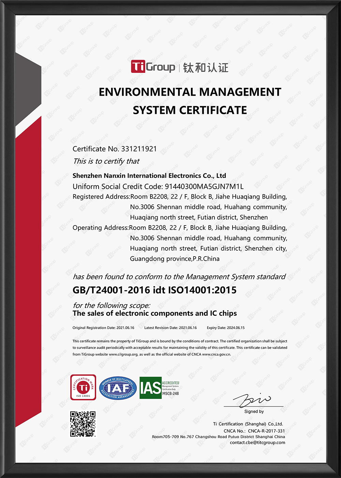Click 'Ti Certification (Shanghai) Co.,Ltd.' text
Viewport: 341px width, 478px height.
click(248, 424)
